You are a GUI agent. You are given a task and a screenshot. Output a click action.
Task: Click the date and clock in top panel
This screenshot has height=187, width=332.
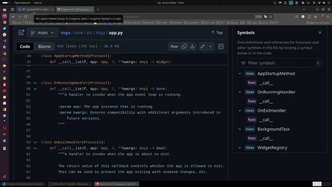[171, 3]
